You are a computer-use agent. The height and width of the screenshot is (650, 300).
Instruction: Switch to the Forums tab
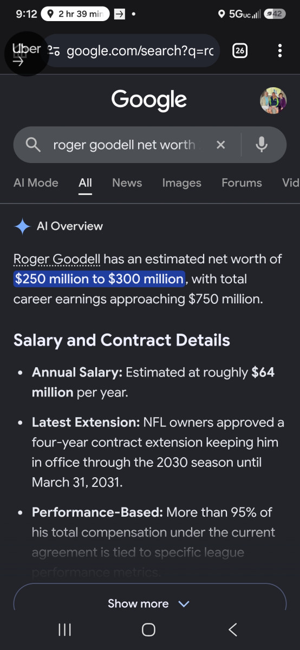click(x=242, y=183)
